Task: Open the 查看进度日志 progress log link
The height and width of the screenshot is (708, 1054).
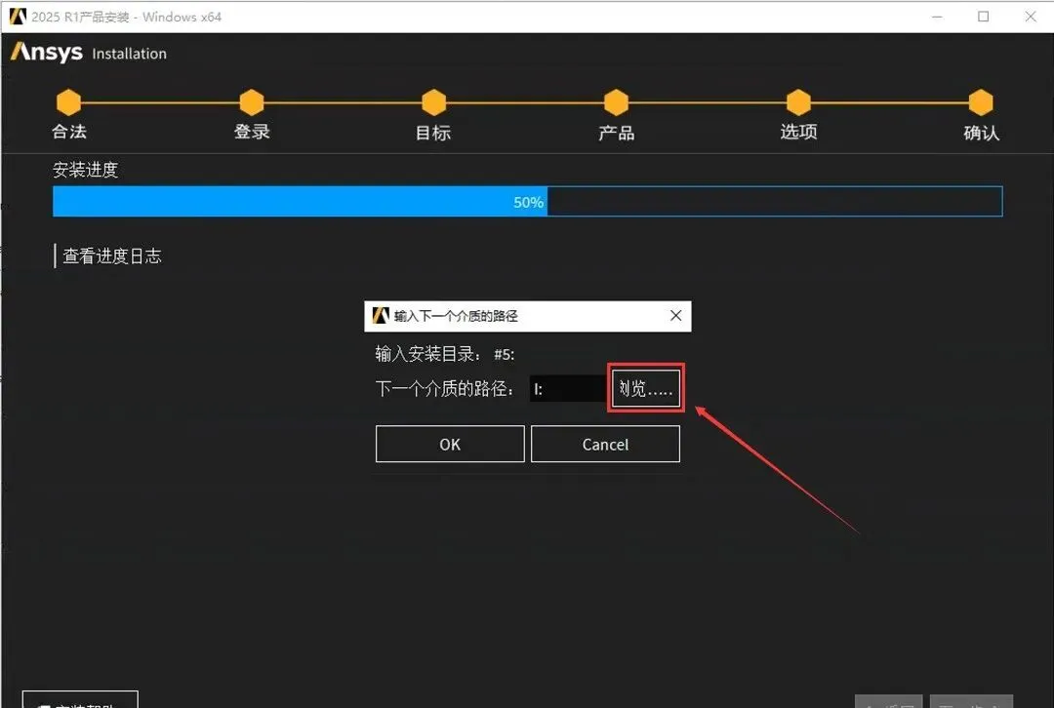Action: coord(111,256)
